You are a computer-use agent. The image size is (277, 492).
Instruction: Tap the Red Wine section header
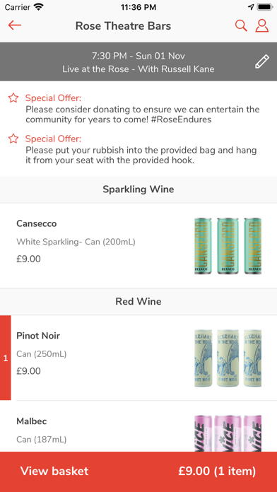pyautogui.click(x=138, y=301)
